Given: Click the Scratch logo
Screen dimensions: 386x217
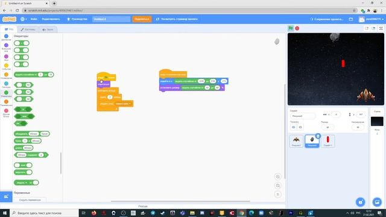Looking at the screenshot, I should tap(10, 19).
